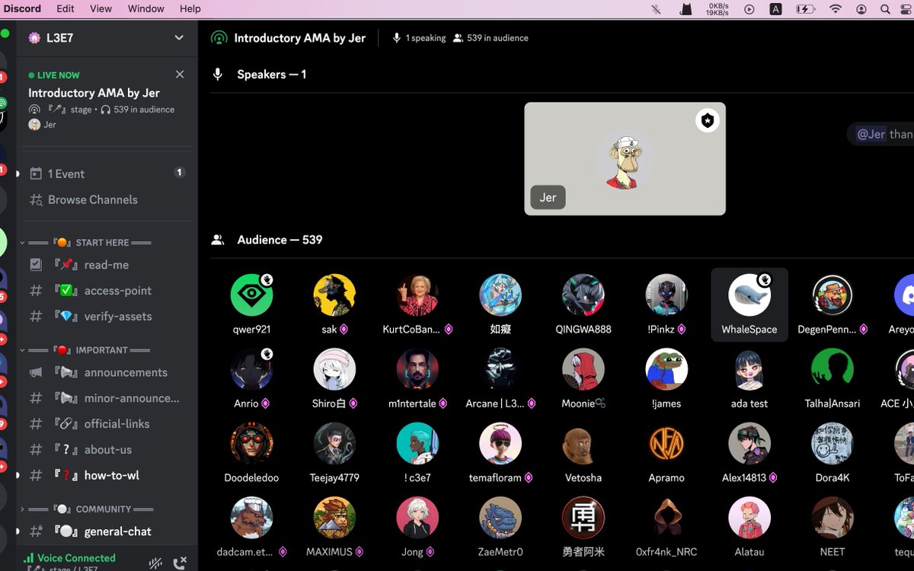914x571 pixels.
Task: Open the Edit menu
Action: [x=66, y=8]
